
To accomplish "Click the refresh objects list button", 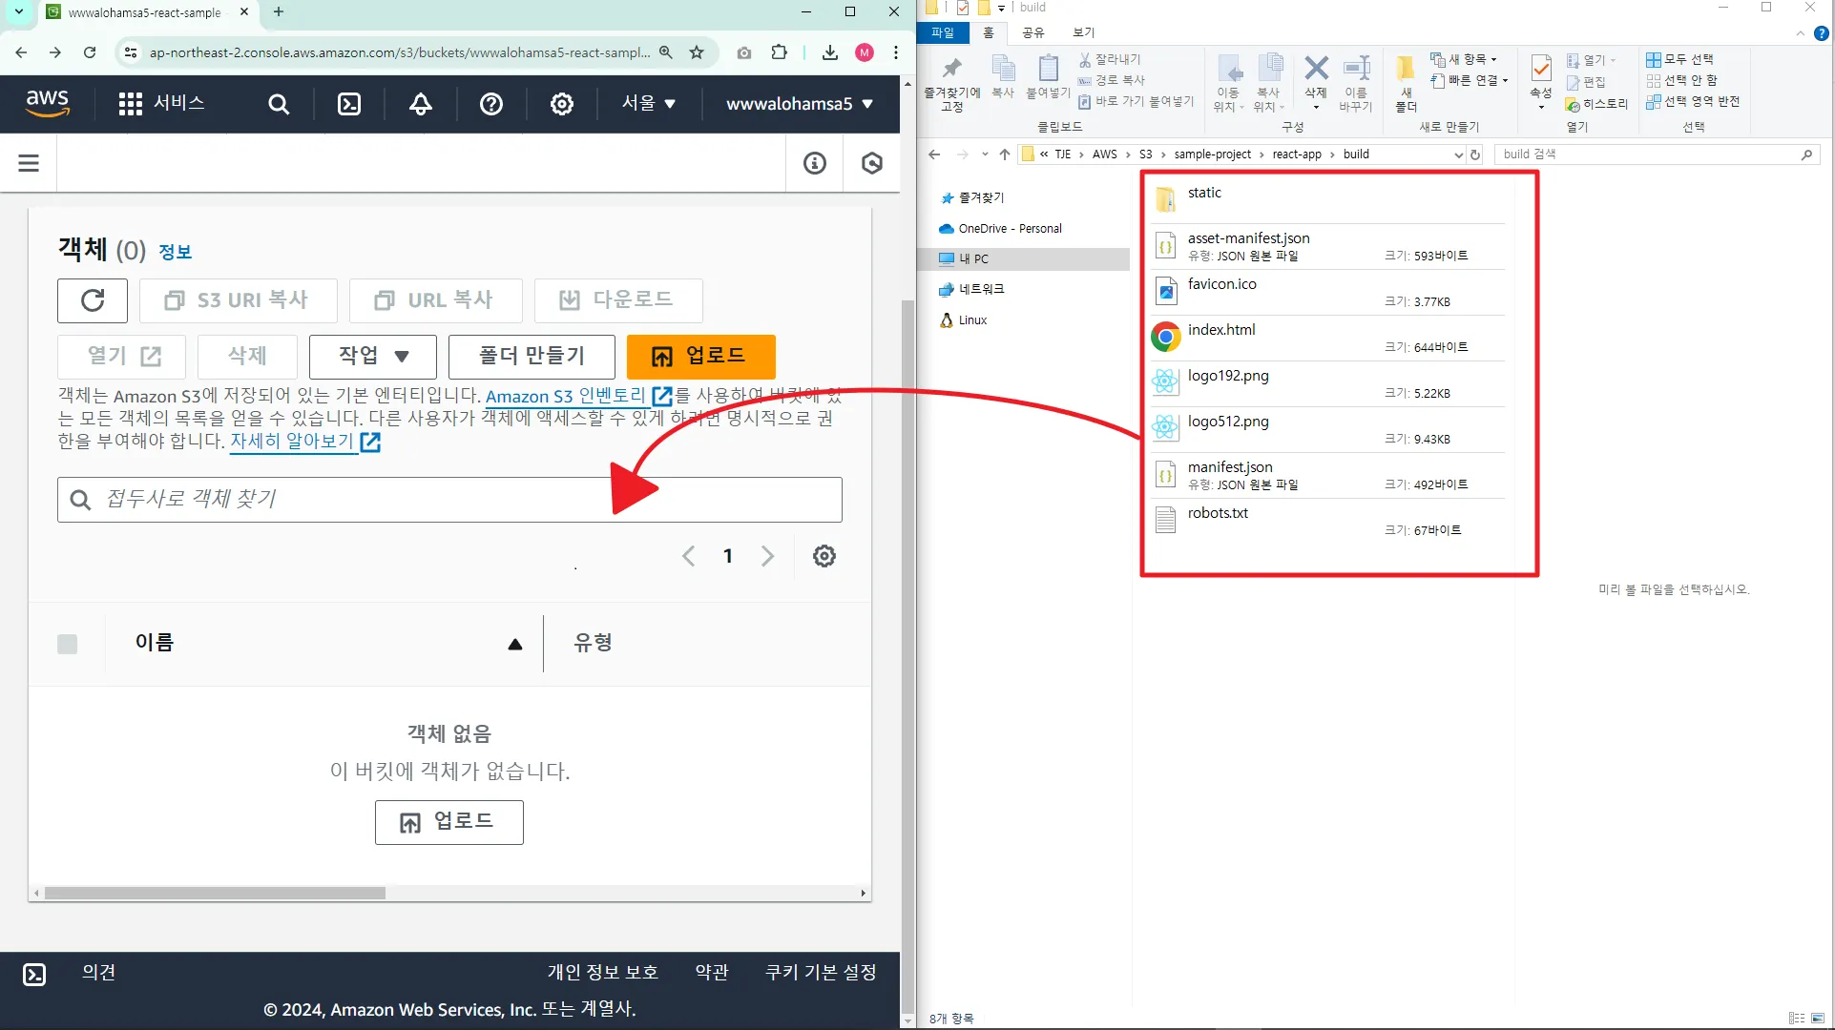I will coord(93,300).
